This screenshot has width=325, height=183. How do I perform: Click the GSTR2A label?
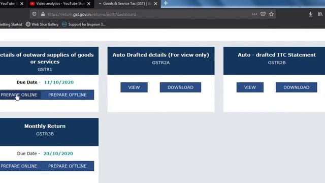pos(161,63)
